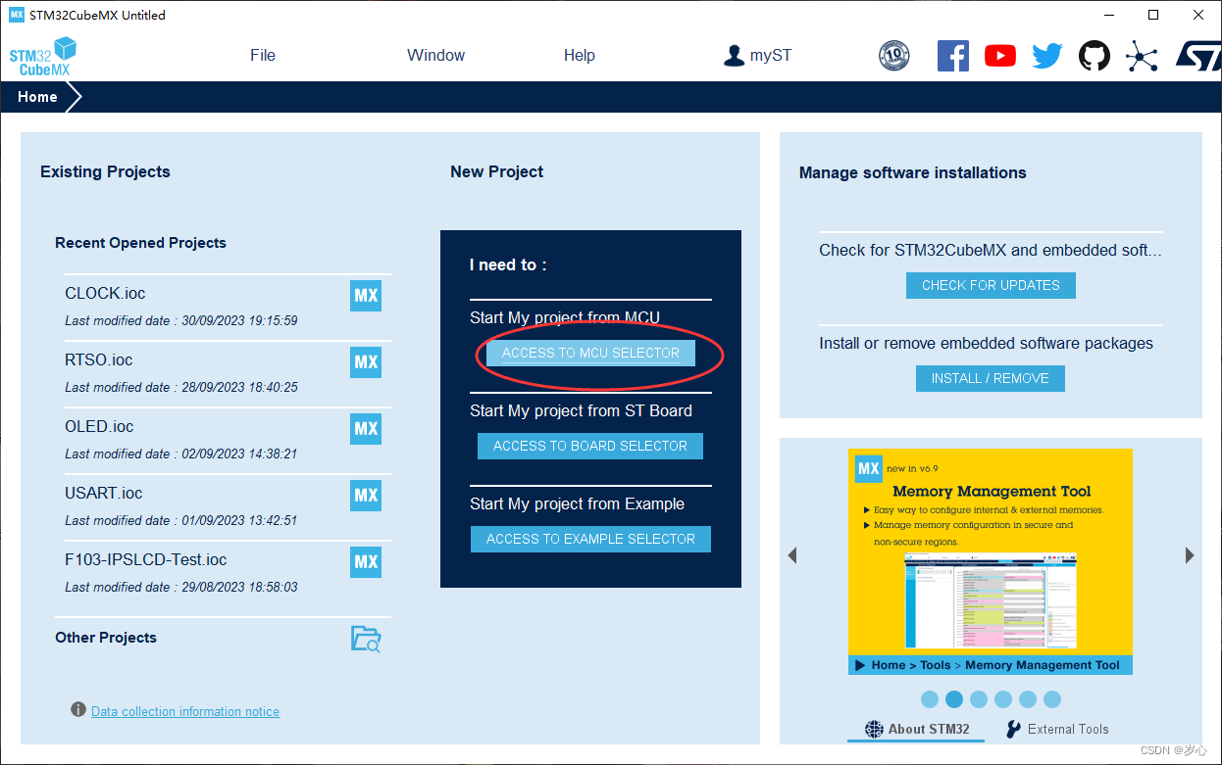Select the first carousel dot

tap(930, 699)
